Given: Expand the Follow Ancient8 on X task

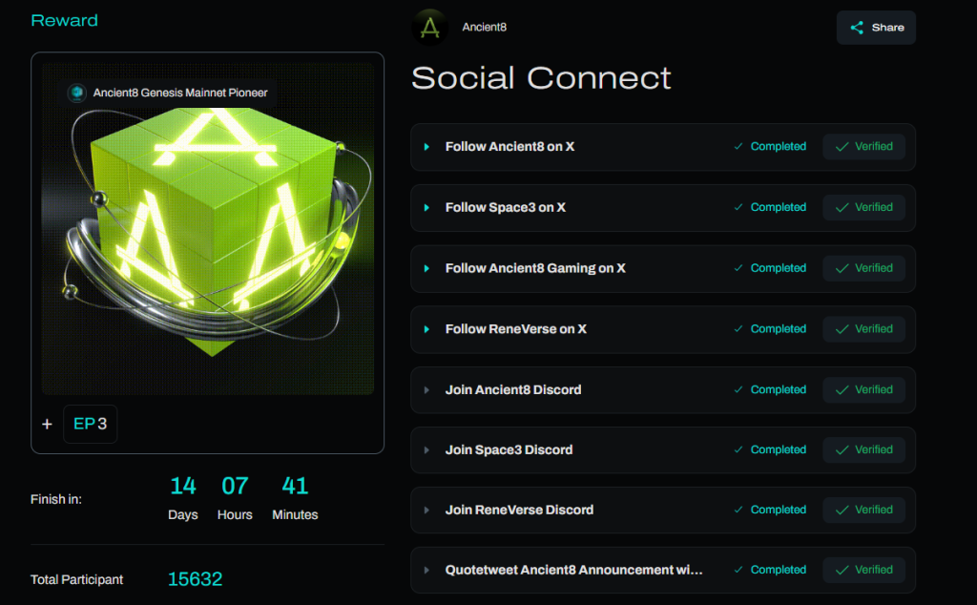Looking at the screenshot, I should pyautogui.click(x=426, y=147).
